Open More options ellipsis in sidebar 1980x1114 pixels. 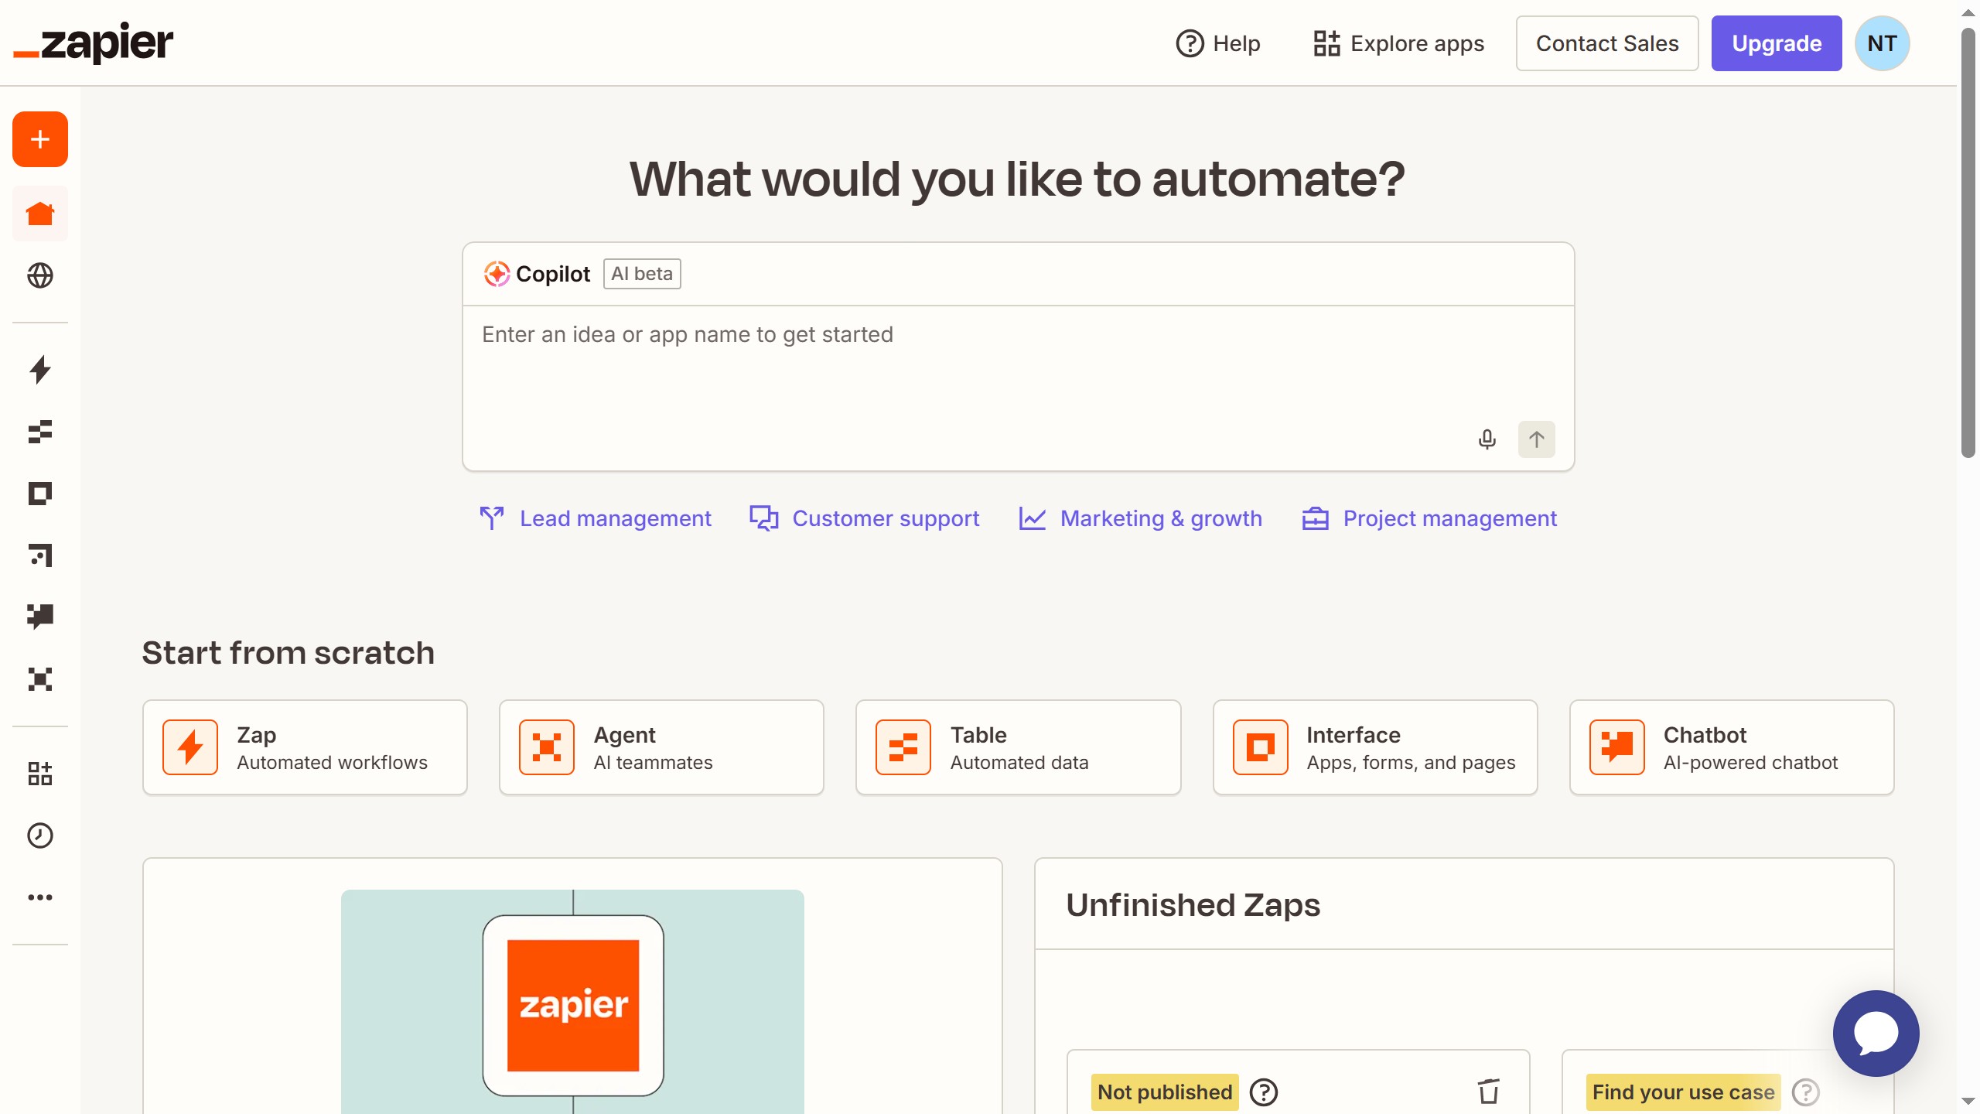tap(40, 897)
